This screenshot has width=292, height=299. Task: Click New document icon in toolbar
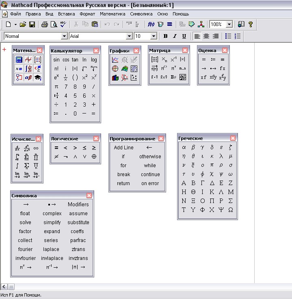pos(8,24)
